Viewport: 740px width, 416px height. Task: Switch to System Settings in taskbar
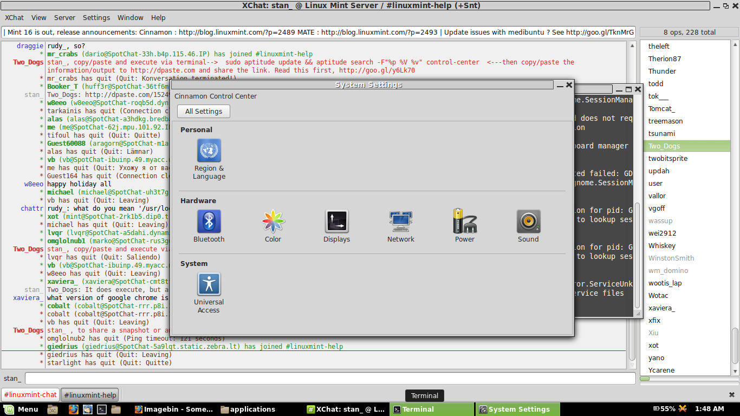(518, 409)
